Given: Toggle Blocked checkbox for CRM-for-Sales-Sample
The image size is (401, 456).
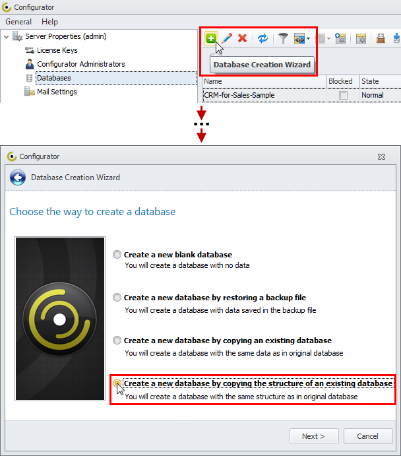Looking at the screenshot, I should coord(343,96).
